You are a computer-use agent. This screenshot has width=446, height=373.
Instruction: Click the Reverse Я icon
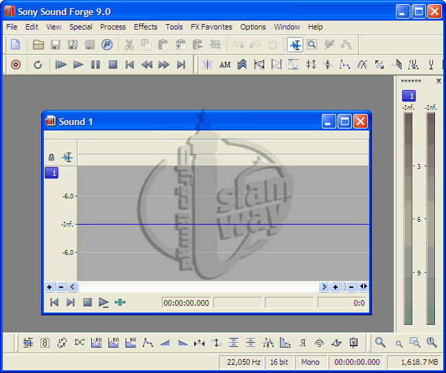click(303, 343)
